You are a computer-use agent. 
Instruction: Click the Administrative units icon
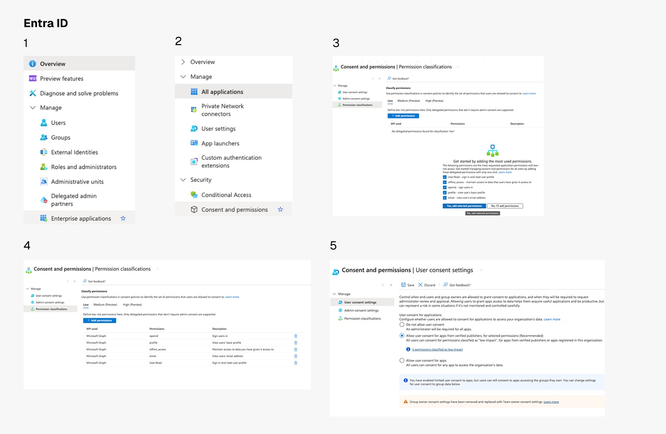coord(44,181)
